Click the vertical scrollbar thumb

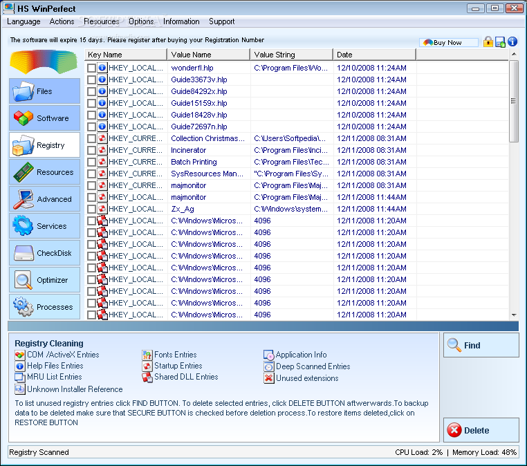[514, 101]
